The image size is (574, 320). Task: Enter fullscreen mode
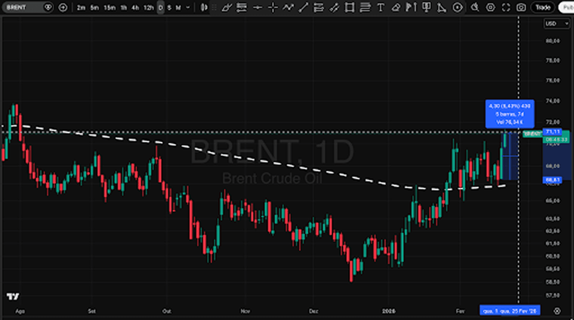coord(506,7)
